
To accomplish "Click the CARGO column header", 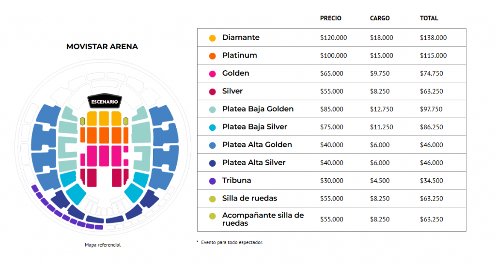I will tap(380, 18).
